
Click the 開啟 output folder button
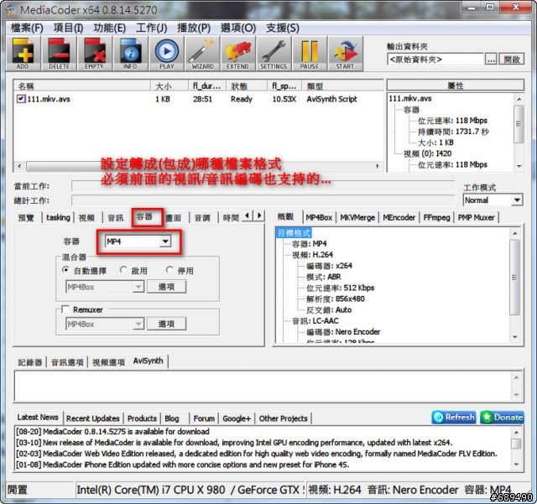click(x=512, y=60)
